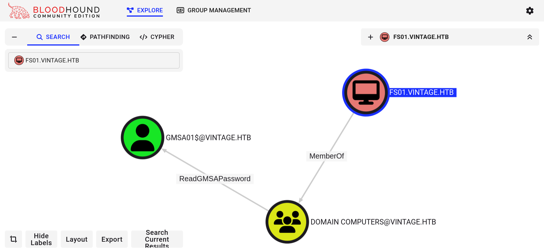Open the Layout options button

(x=77, y=239)
